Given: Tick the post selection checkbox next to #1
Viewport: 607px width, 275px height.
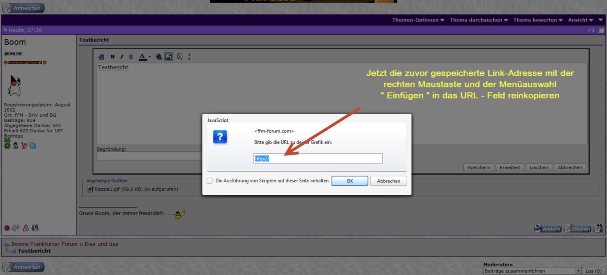Looking at the screenshot, I should tap(601, 30).
